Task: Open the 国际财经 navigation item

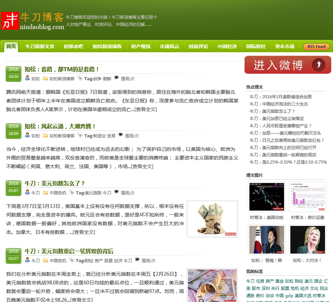Action: [x=256, y=46]
